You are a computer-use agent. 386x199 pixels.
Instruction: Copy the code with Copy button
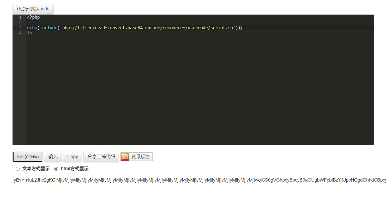(73, 157)
